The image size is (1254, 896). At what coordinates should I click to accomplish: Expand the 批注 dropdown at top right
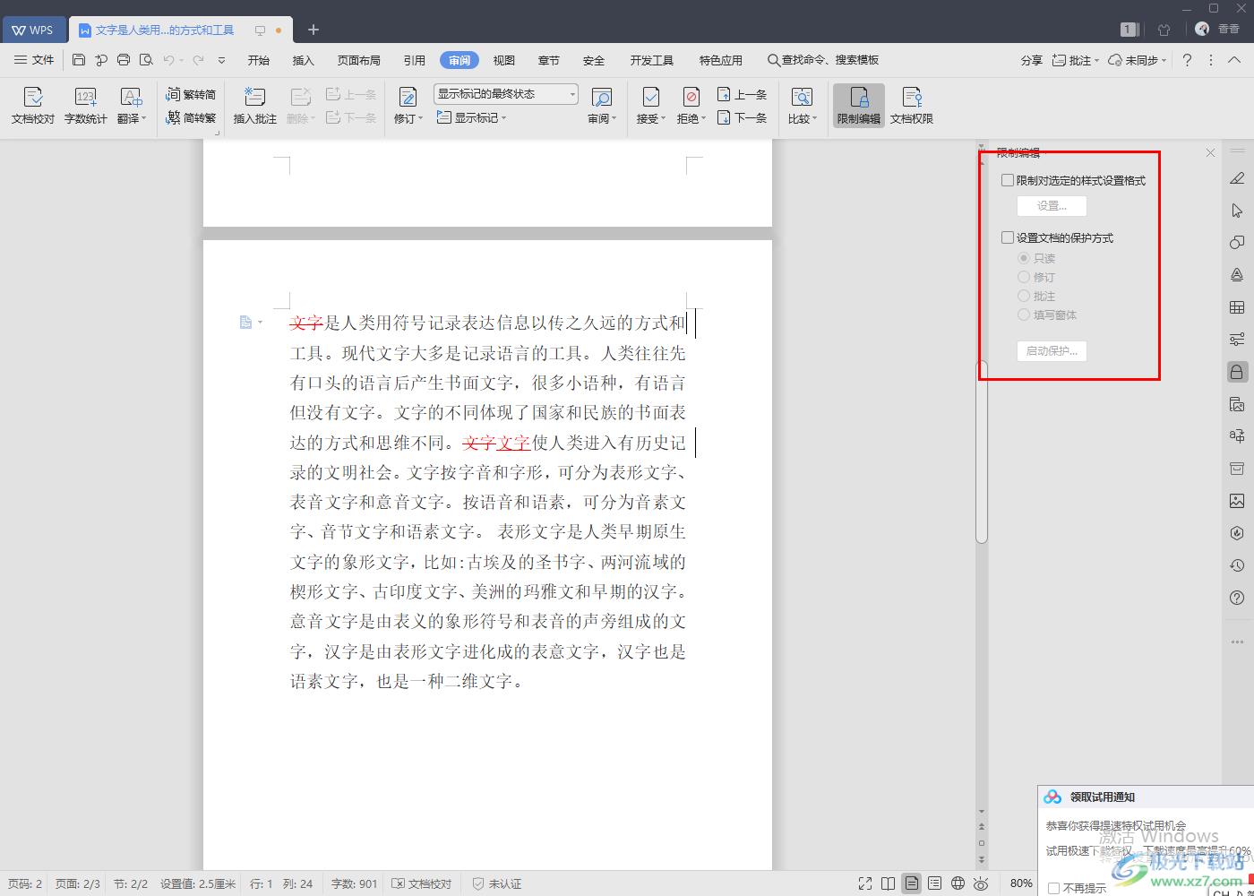coord(1097,60)
